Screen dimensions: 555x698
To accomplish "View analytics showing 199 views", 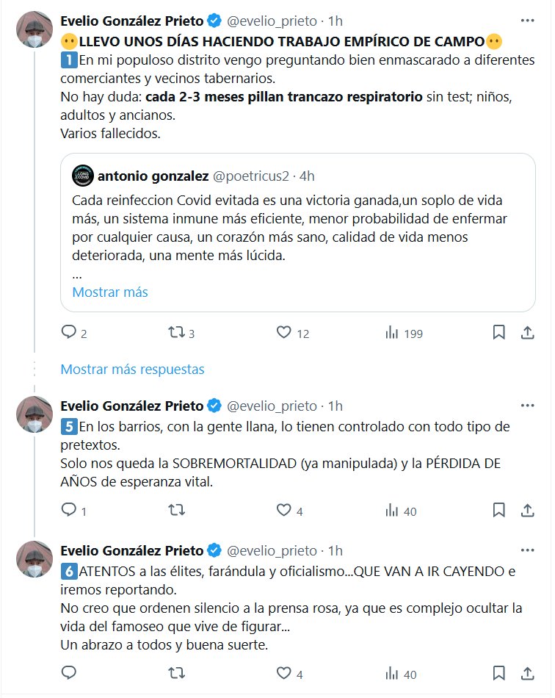I will pyautogui.click(x=392, y=333).
